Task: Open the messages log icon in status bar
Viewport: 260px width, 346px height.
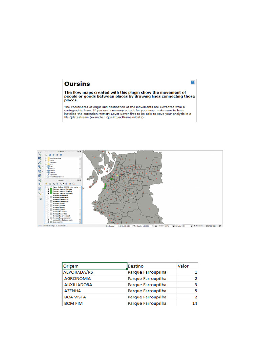Action: tap(220, 226)
